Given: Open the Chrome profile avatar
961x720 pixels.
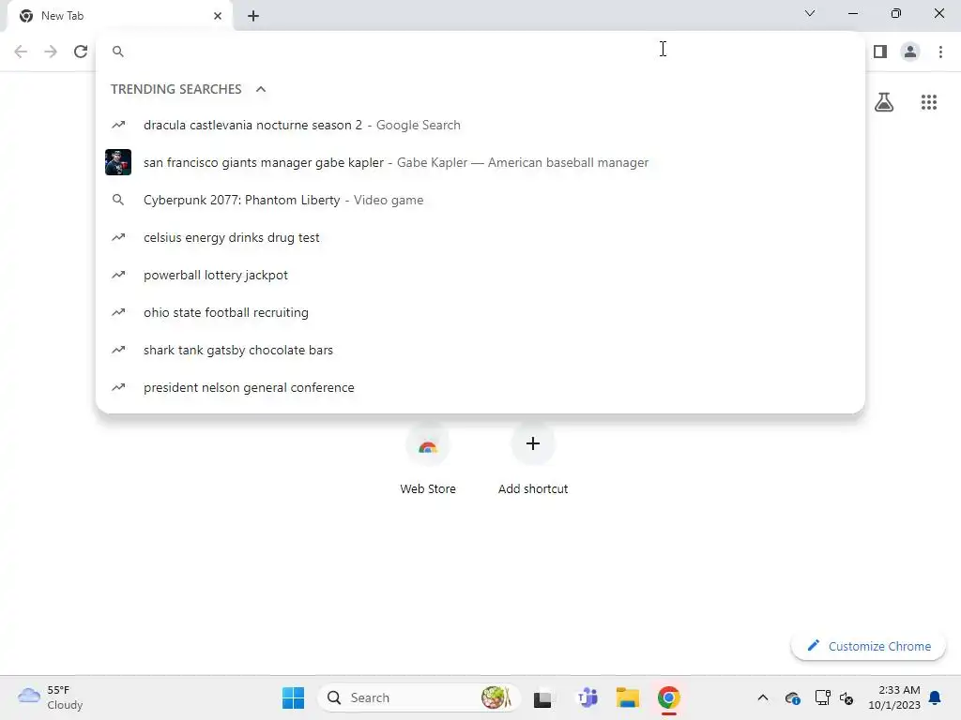Looking at the screenshot, I should tap(910, 52).
